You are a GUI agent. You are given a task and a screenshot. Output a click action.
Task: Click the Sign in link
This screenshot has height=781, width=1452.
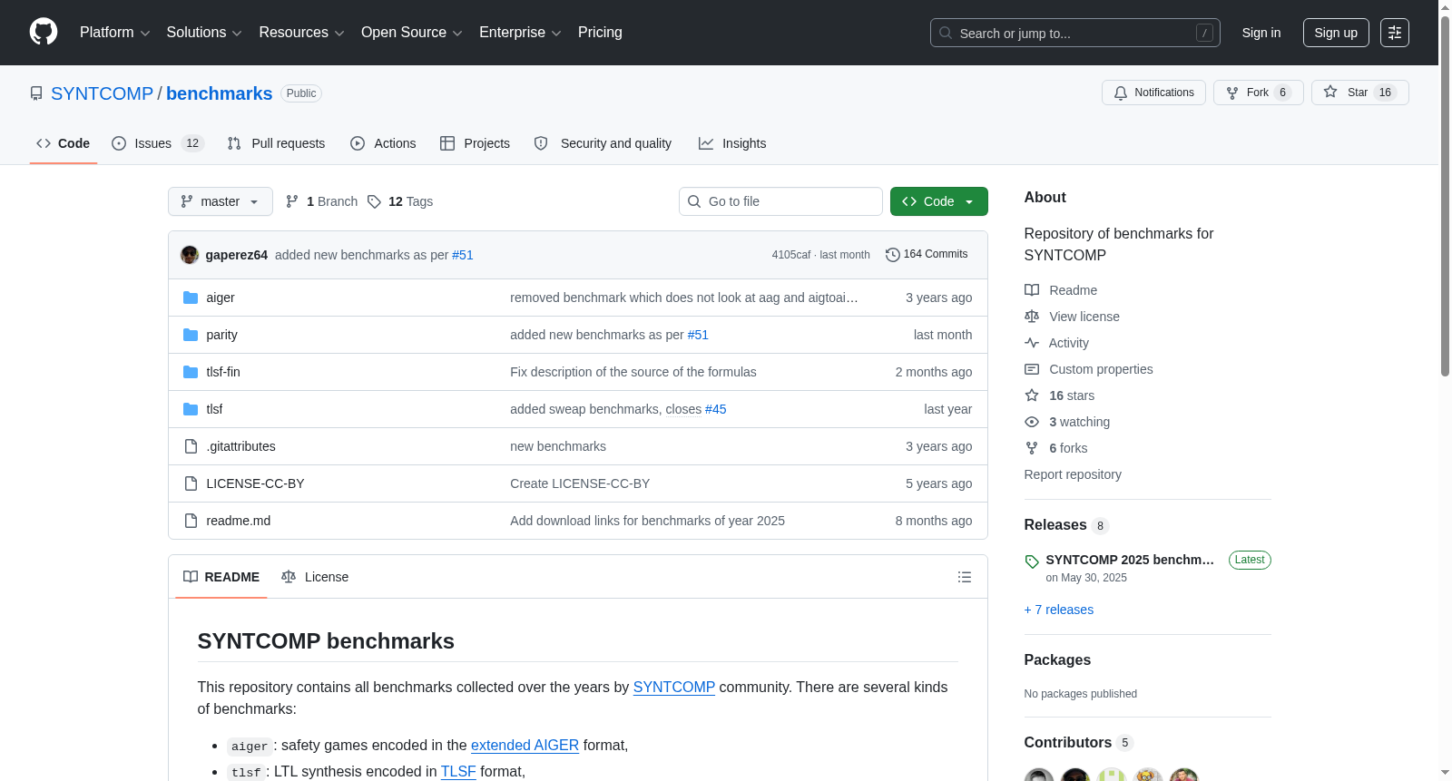click(1261, 33)
